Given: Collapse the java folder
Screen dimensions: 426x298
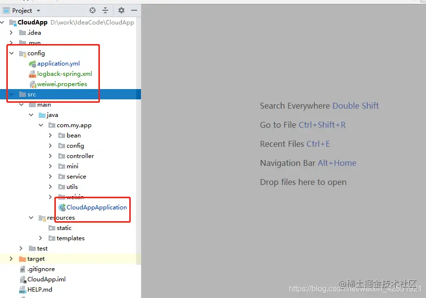Looking at the screenshot, I should [x=31, y=115].
